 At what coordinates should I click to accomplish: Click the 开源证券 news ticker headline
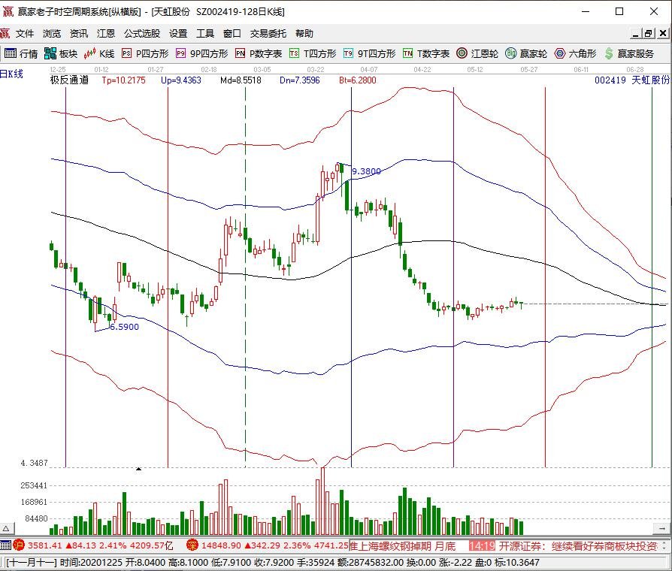coord(578,545)
